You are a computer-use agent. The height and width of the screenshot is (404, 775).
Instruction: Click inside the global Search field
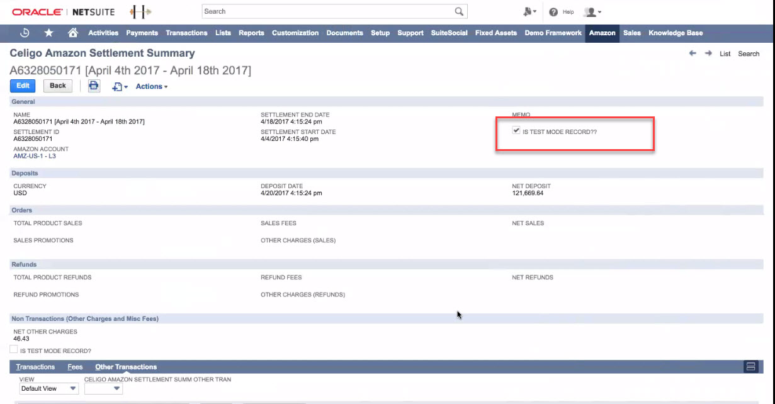327,11
